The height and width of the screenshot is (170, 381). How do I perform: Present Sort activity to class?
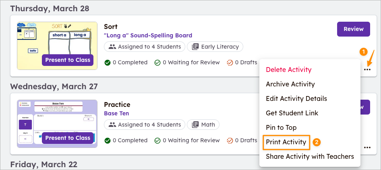68,60
